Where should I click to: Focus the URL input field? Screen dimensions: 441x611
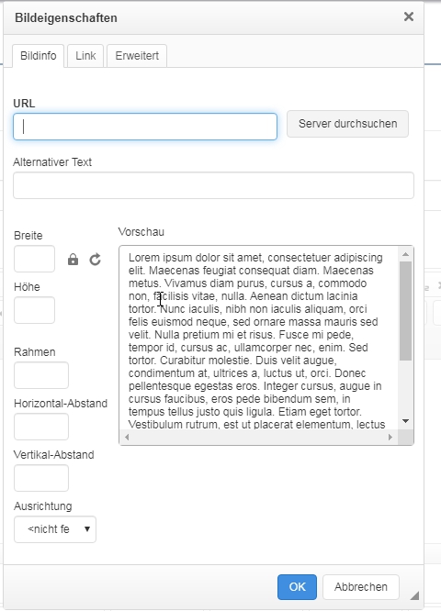pos(145,127)
